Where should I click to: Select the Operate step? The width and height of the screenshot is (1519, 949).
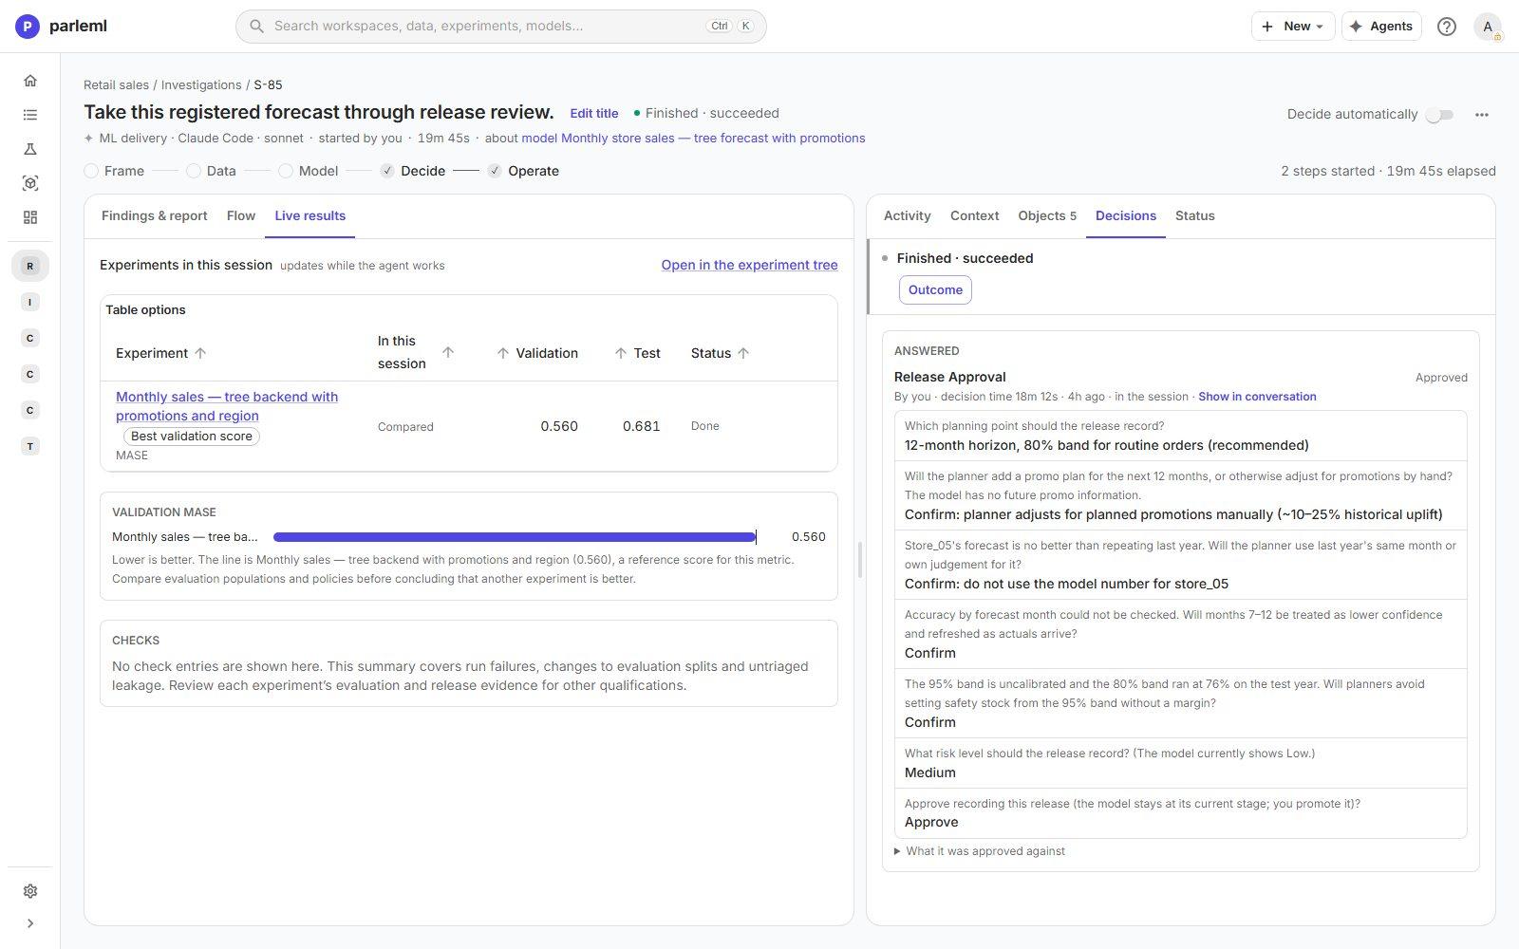point(523,171)
